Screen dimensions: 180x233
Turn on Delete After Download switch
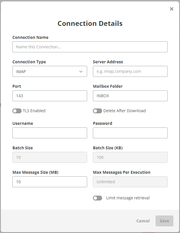point(97,111)
